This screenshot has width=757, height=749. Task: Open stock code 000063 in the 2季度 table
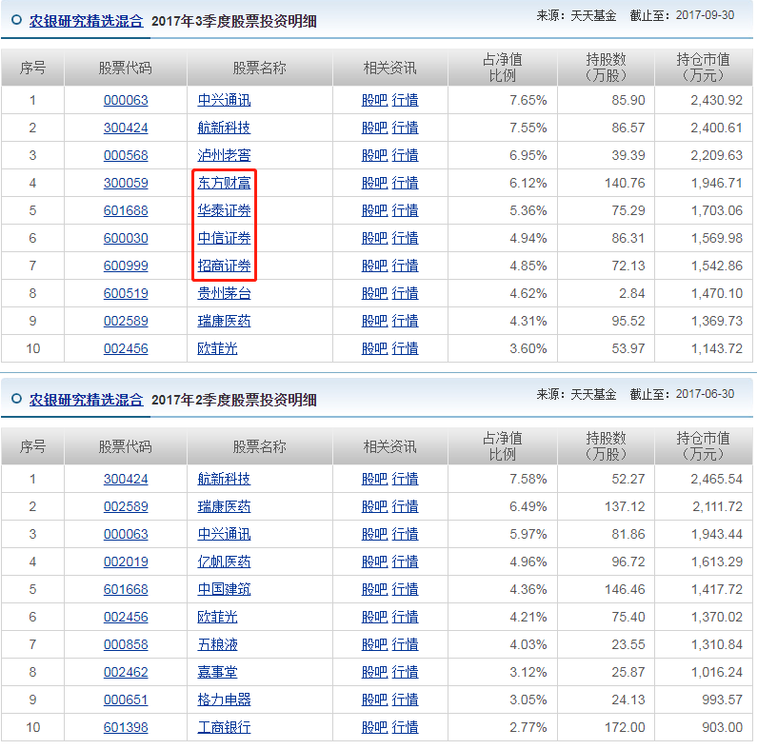(126, 534)
